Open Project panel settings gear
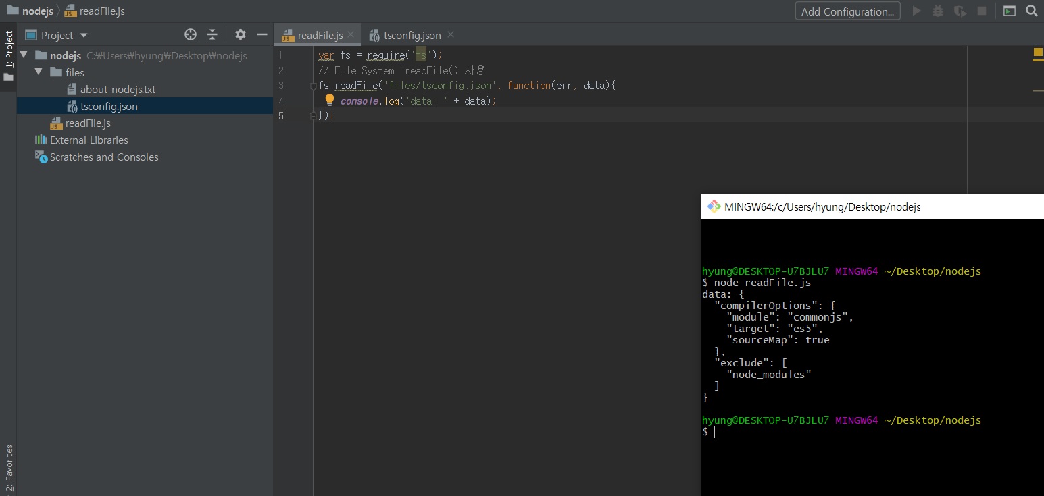 tap(241, 35)
